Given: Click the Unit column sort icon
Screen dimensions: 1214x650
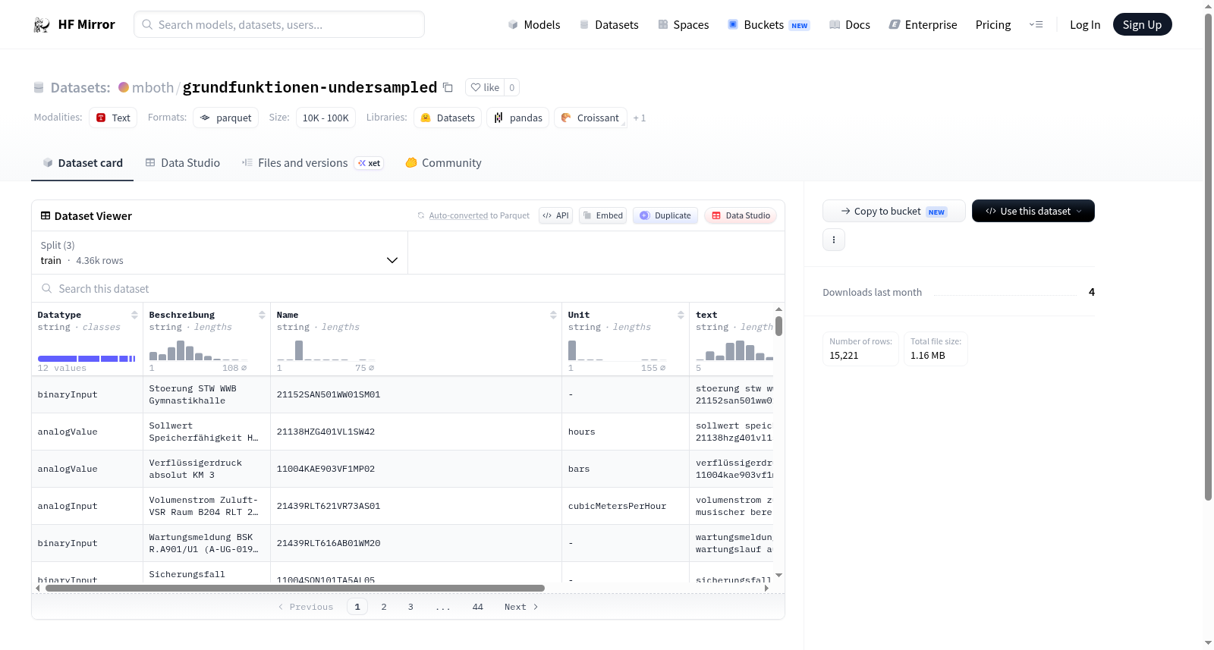Looking at the screenshot, I should (681, 315).
